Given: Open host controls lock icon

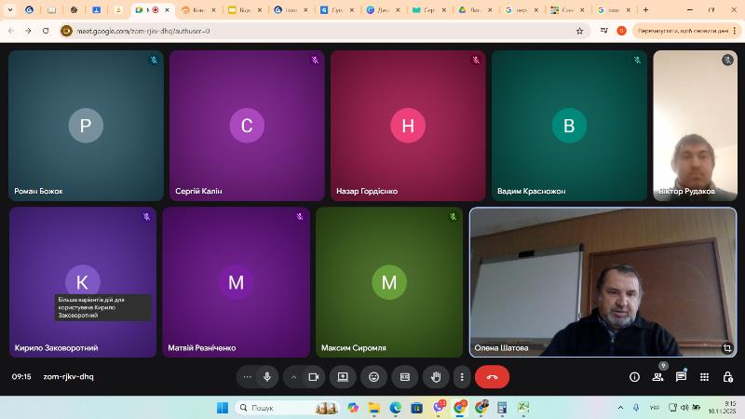Looking at the screenshot, I should [x=726, y=377].
